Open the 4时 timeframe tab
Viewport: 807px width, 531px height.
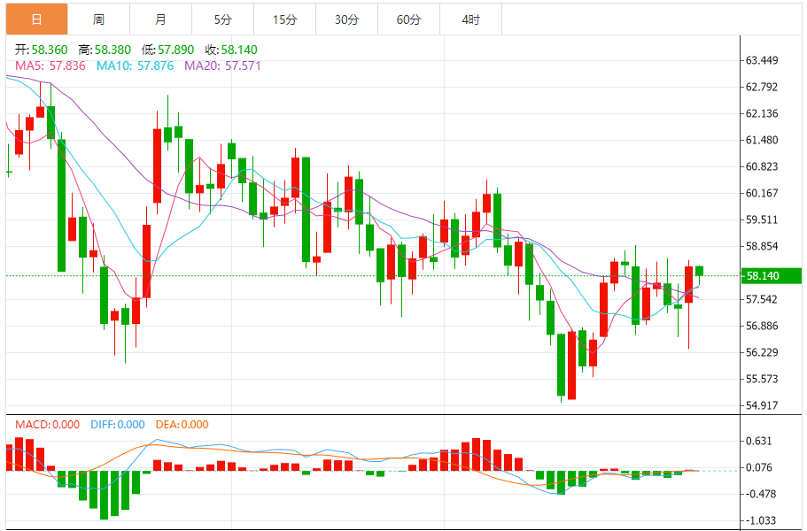[471, 19]
